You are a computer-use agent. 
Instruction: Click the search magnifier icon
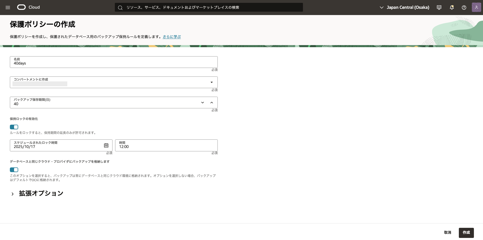click(x=120, y=8)
